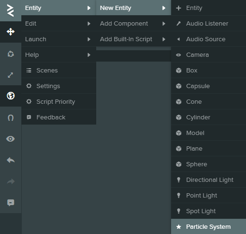This screenshot has width=246, height=234.
Task: Open Scenes from the menu
Action: pyautogui.click(x=59, y=70)
